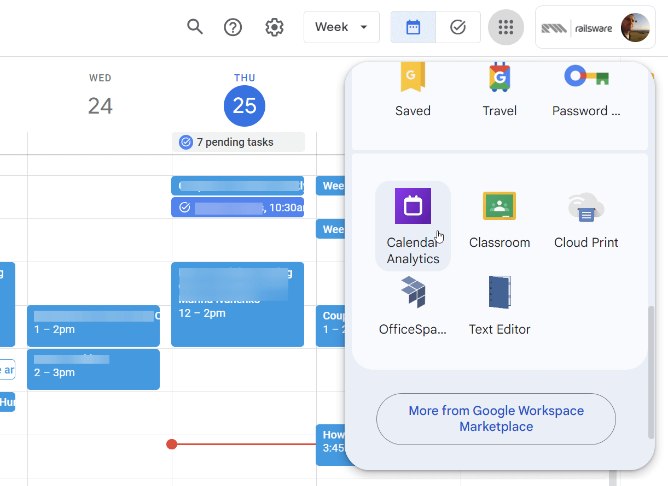Open the Saved app
Viewport: 668px width, 486px height.
(413, 91)
